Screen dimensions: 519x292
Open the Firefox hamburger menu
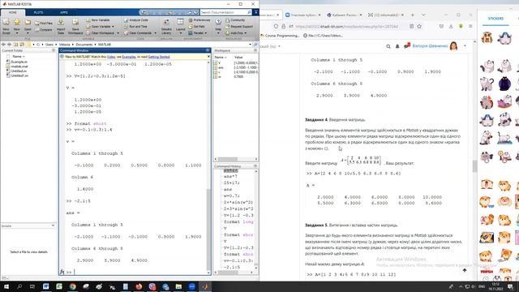470,26
